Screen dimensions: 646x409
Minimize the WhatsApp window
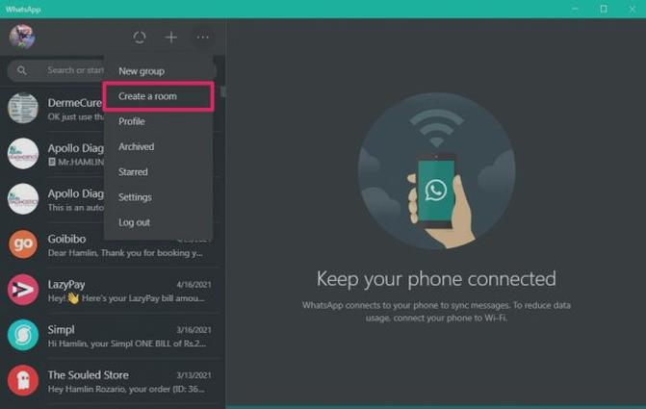click(x=575, y=9)
